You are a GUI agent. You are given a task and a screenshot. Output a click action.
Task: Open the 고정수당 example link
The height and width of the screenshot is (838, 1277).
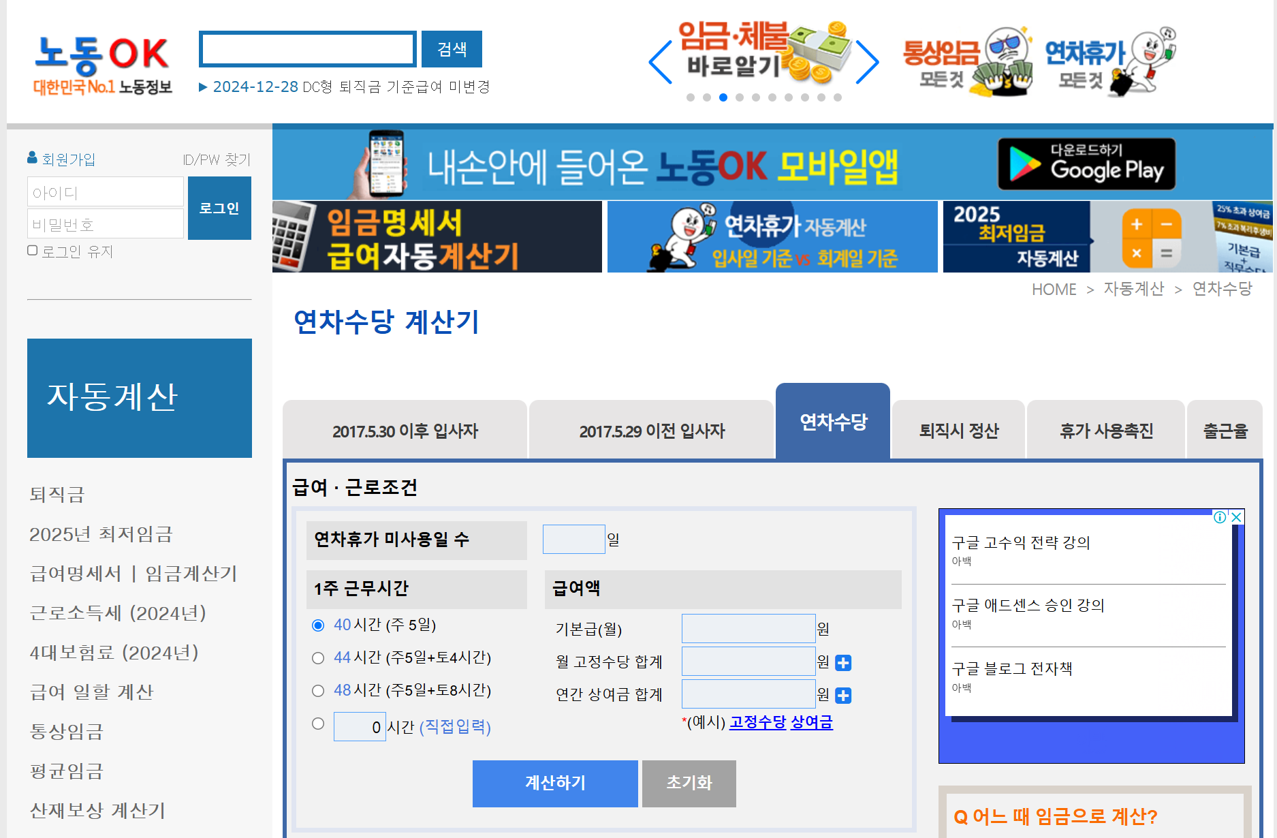(757, 723)
